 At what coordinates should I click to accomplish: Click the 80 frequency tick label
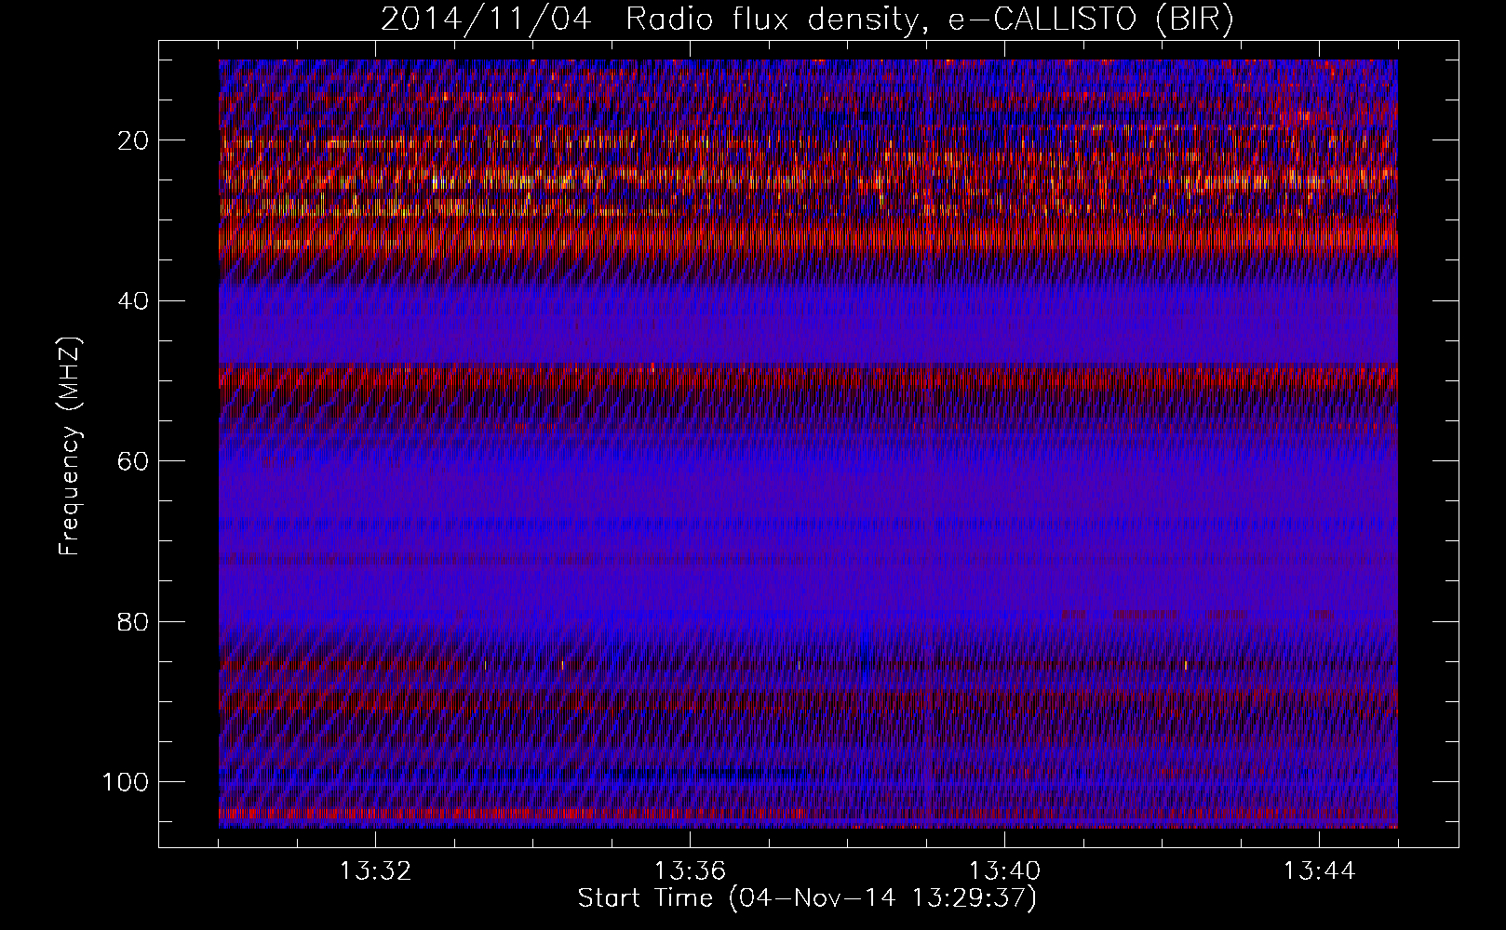coord(133,621)
